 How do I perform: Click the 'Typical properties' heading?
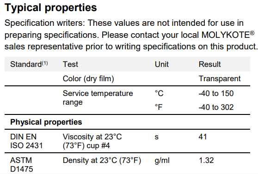pos(51,8)
